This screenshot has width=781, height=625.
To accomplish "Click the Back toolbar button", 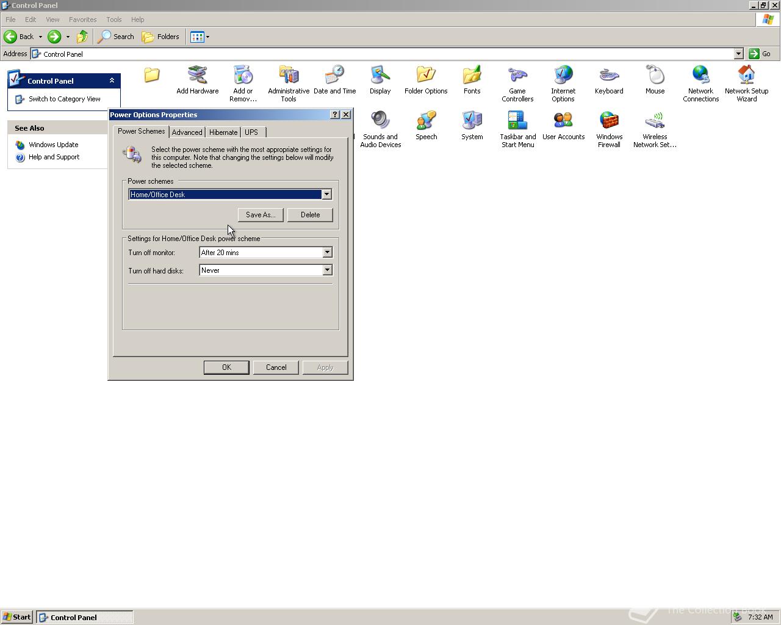I will (19, 37).
